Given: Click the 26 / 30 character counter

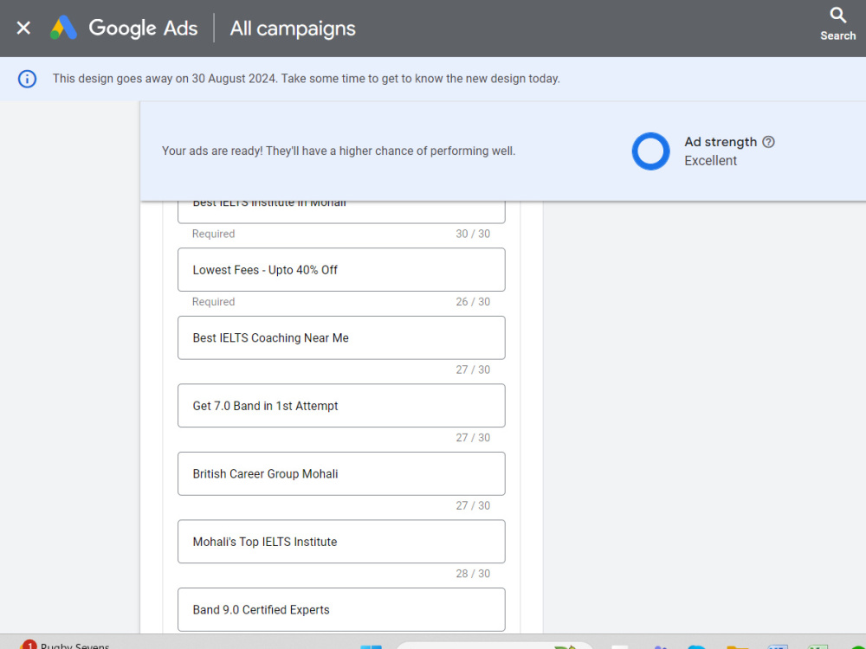Looking at the screenshot, I should click(473, 302).
